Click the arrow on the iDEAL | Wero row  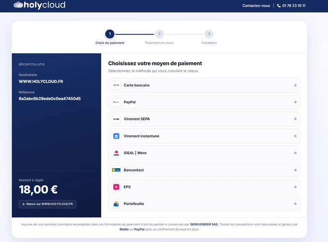295,153
